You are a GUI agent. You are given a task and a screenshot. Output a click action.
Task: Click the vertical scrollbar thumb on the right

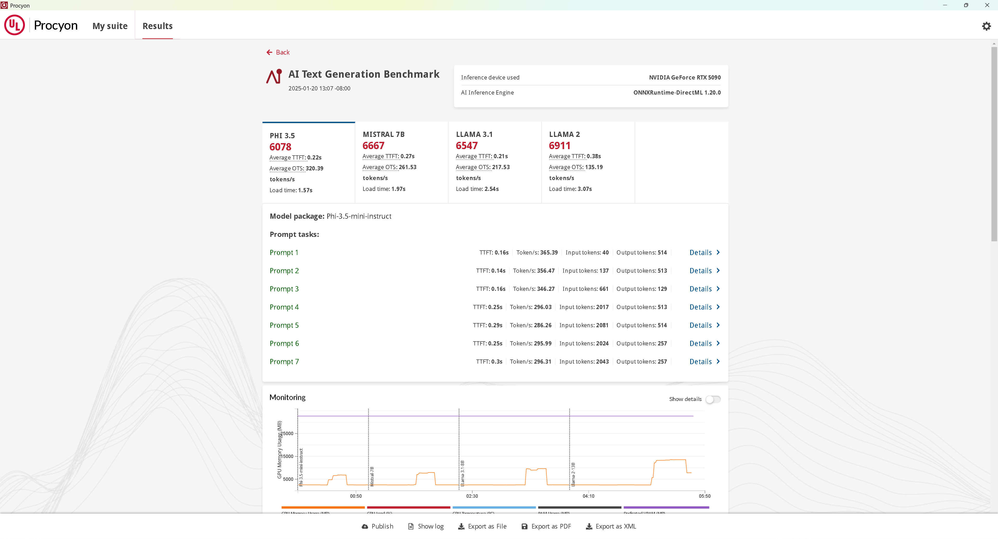(x=994, y=144)
